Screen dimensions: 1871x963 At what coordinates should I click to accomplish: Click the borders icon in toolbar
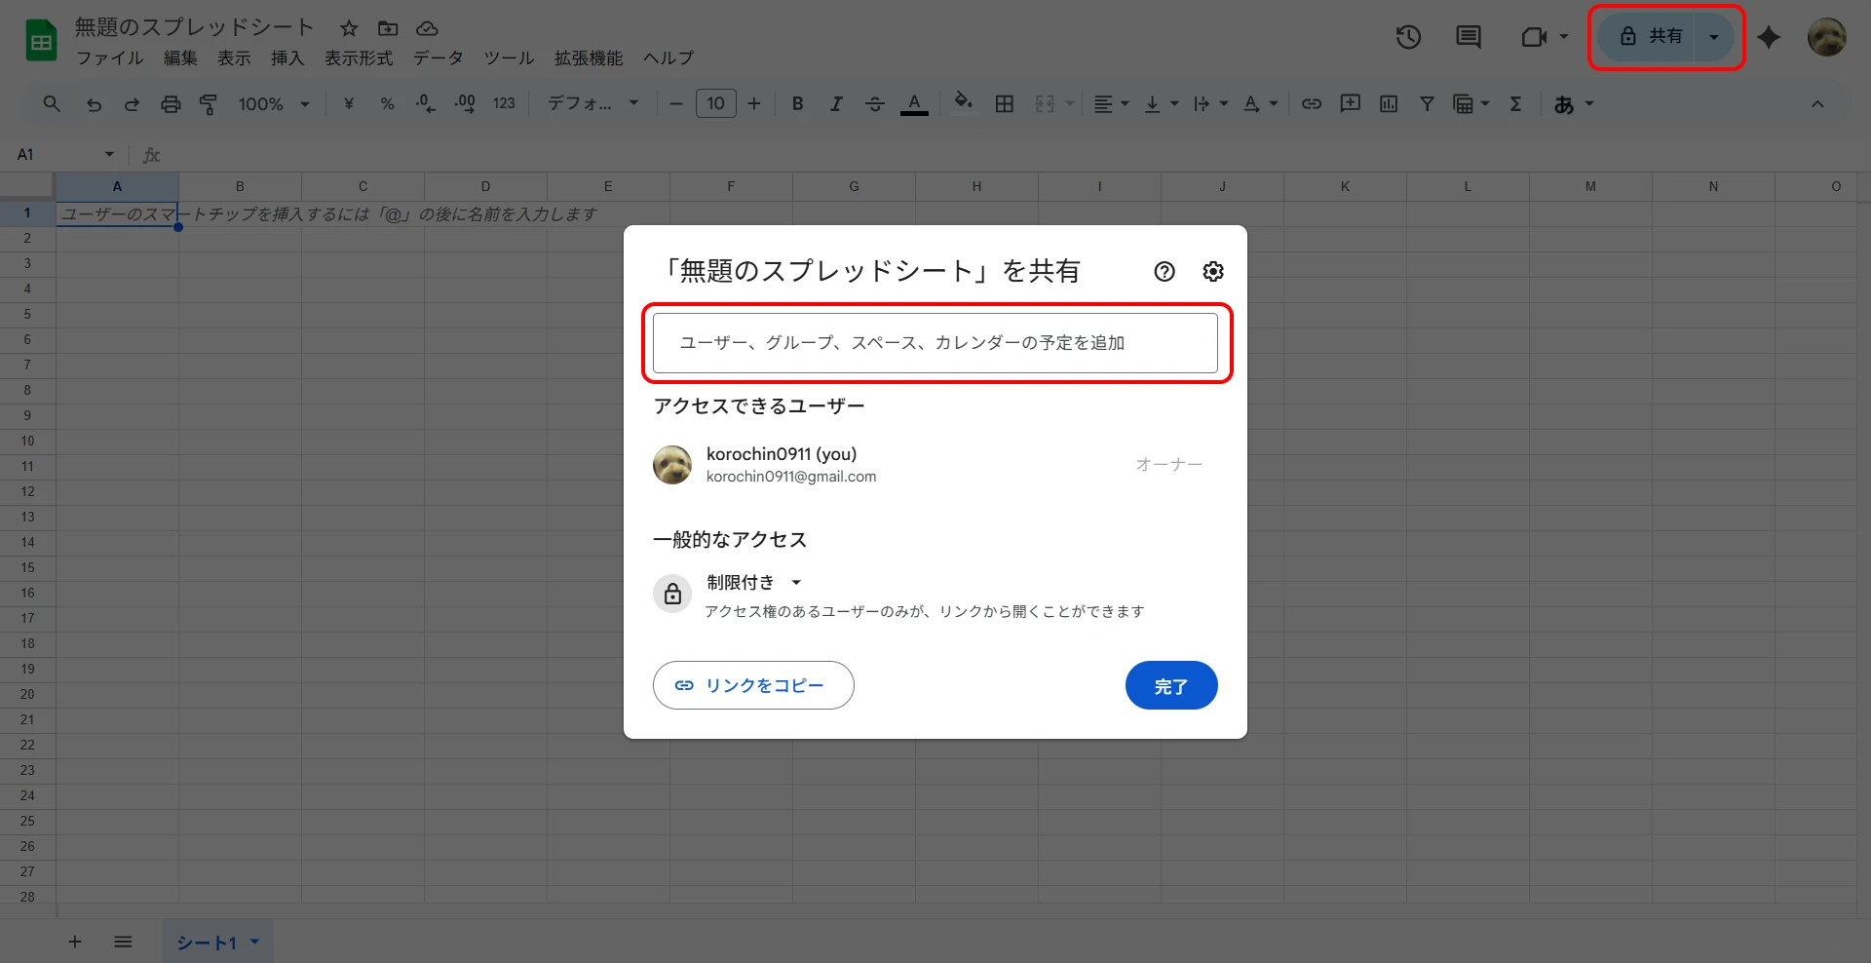pyautogui.click(x=1005, y=104)
